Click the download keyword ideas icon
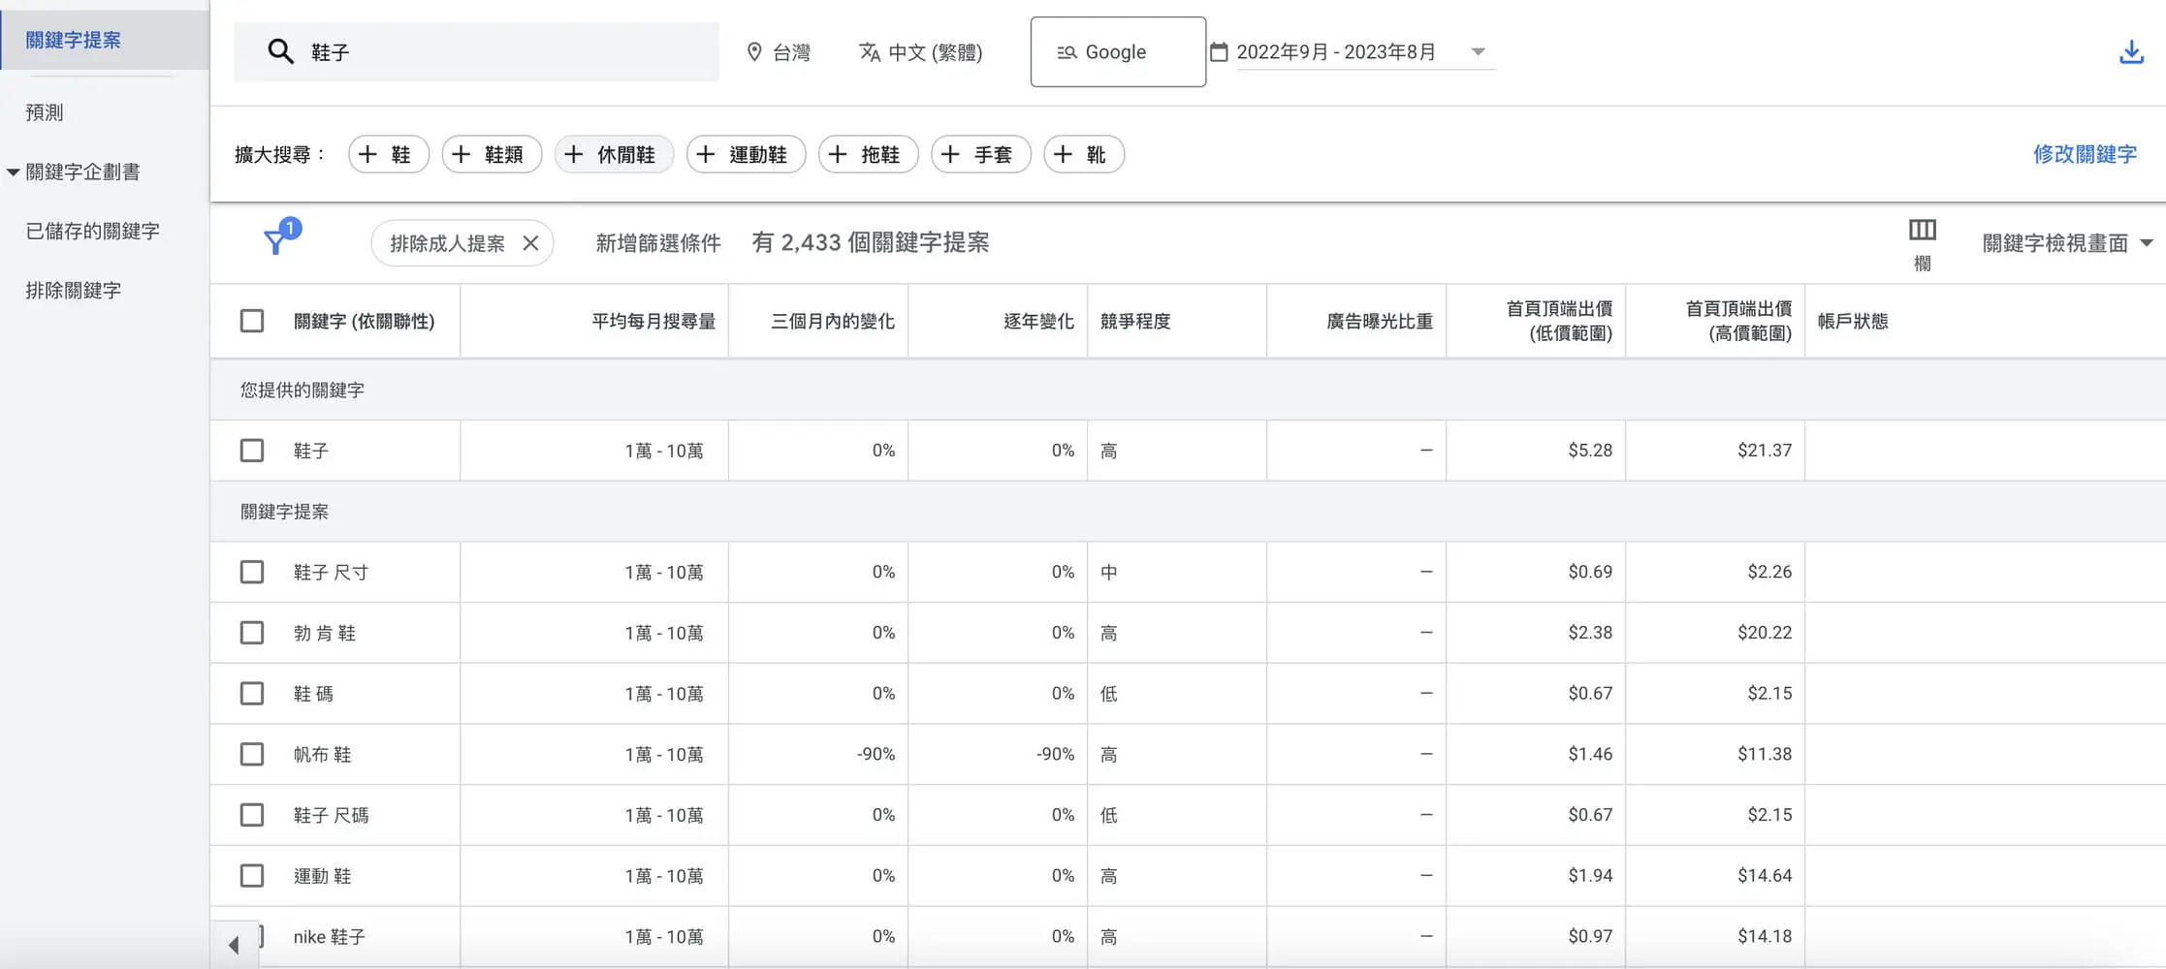The image size is (2166, 969). [2131, 51]
